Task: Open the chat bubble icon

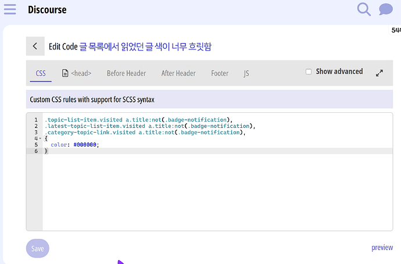Action: (386, 9)
